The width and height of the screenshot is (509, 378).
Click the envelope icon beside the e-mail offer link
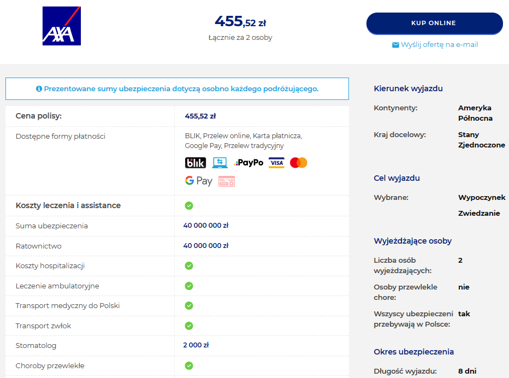(395, 45)
